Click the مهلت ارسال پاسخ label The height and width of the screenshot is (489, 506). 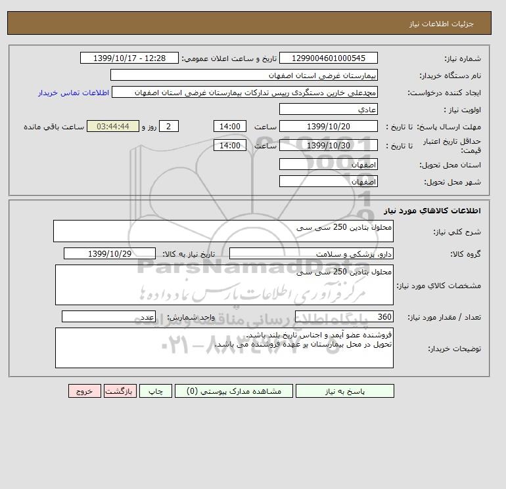(x=448, y=127)
